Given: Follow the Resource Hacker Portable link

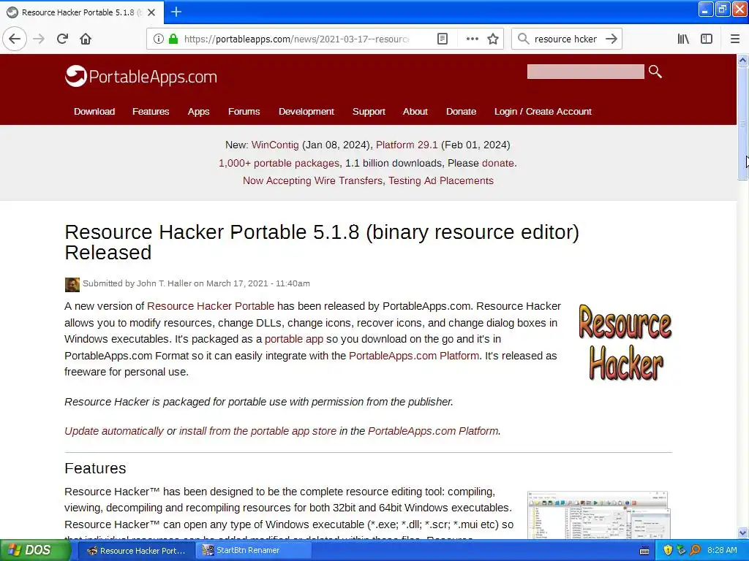Looking at the screenshot, I should (211, 306).
